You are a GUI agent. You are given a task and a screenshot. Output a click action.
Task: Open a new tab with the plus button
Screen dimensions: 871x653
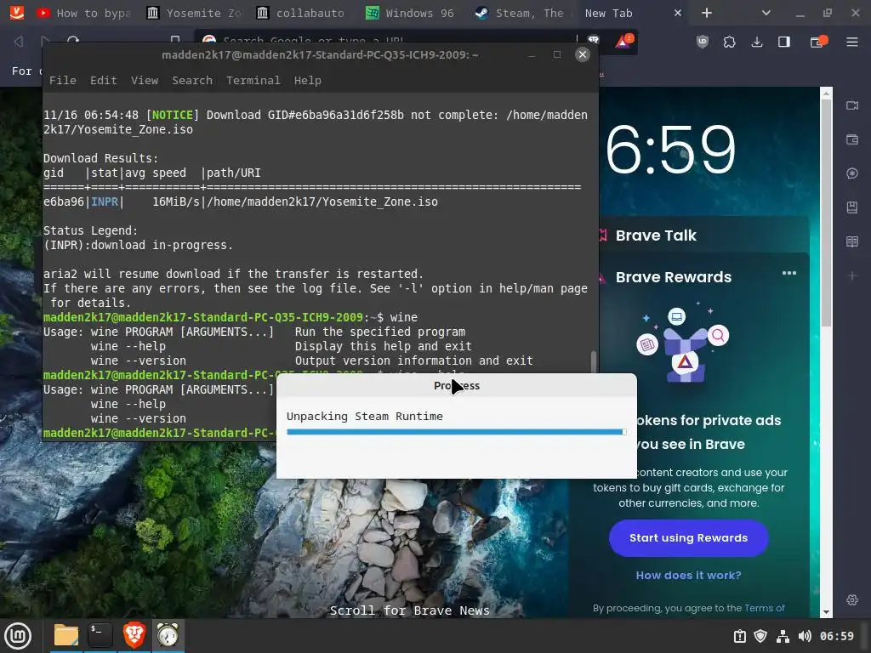point(707,13)
